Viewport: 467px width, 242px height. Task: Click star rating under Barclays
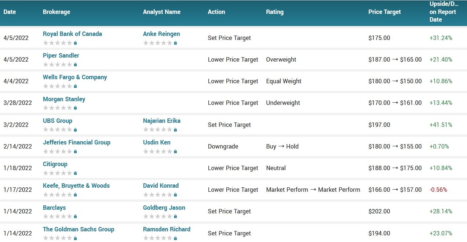point(58,216)
